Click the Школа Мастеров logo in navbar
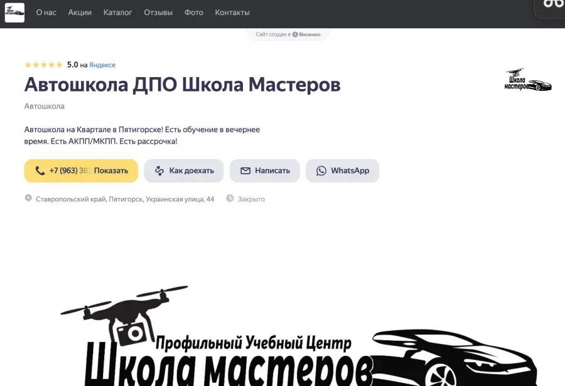 (14, 13)
